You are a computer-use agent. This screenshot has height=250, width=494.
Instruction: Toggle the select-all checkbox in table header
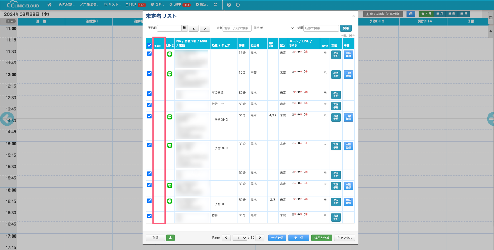[x=149, y=46]
